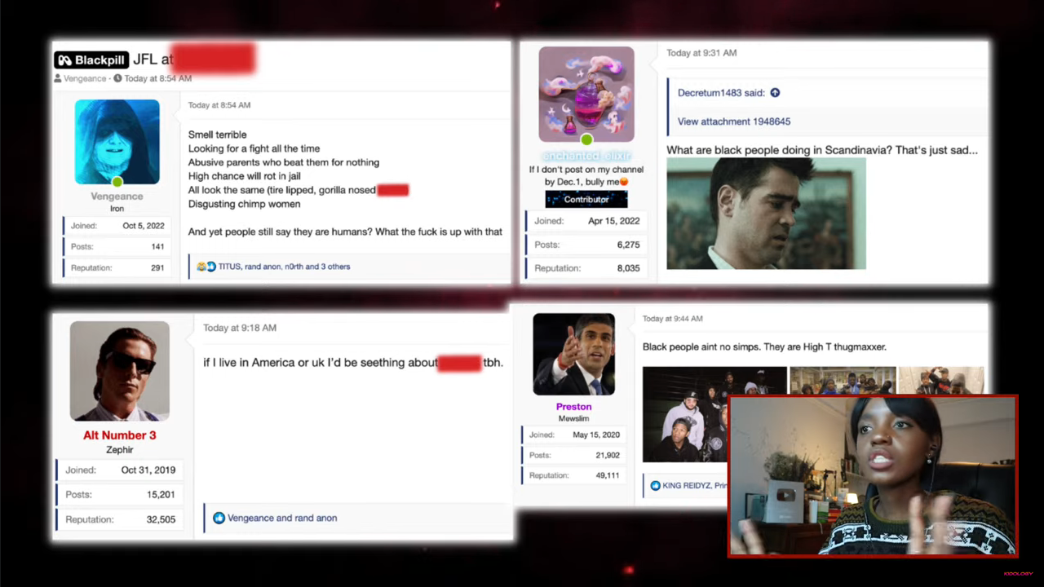Open Alt Number 3's sunglasses avatar
Screen dimensions: 1044x587
click(x=120, y=371)
